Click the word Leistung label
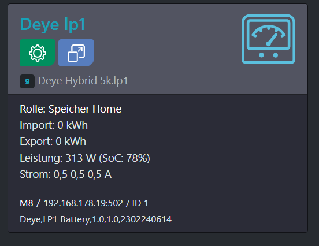319x246 pixels. click(x=41, y=158)
